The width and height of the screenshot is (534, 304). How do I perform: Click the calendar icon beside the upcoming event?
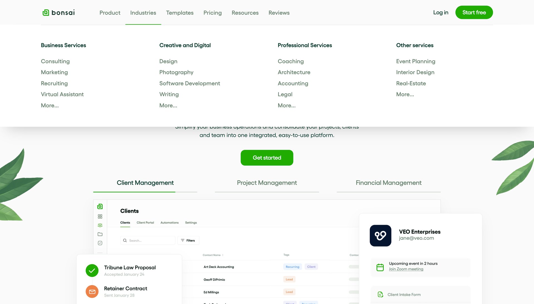coord(380,266)
